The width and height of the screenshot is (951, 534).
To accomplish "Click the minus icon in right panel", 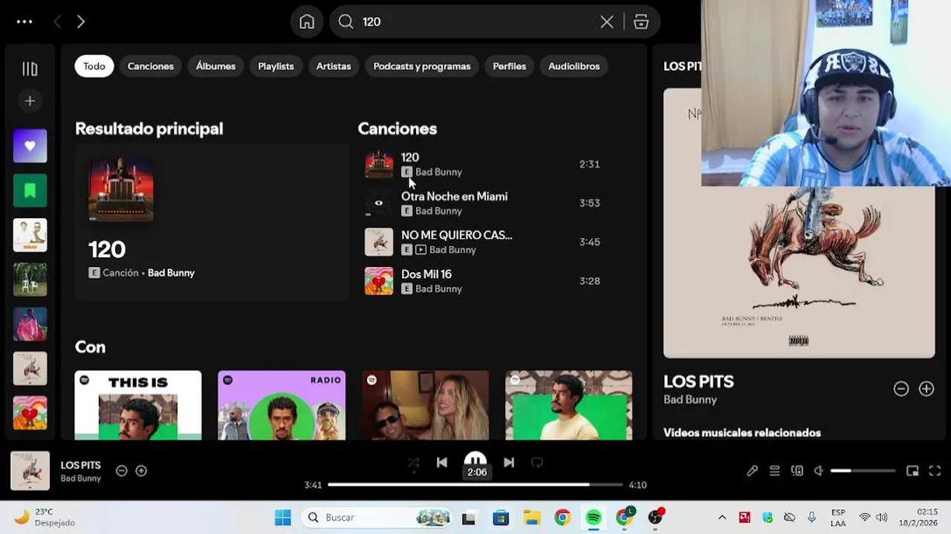I will [x=901, y=389].
